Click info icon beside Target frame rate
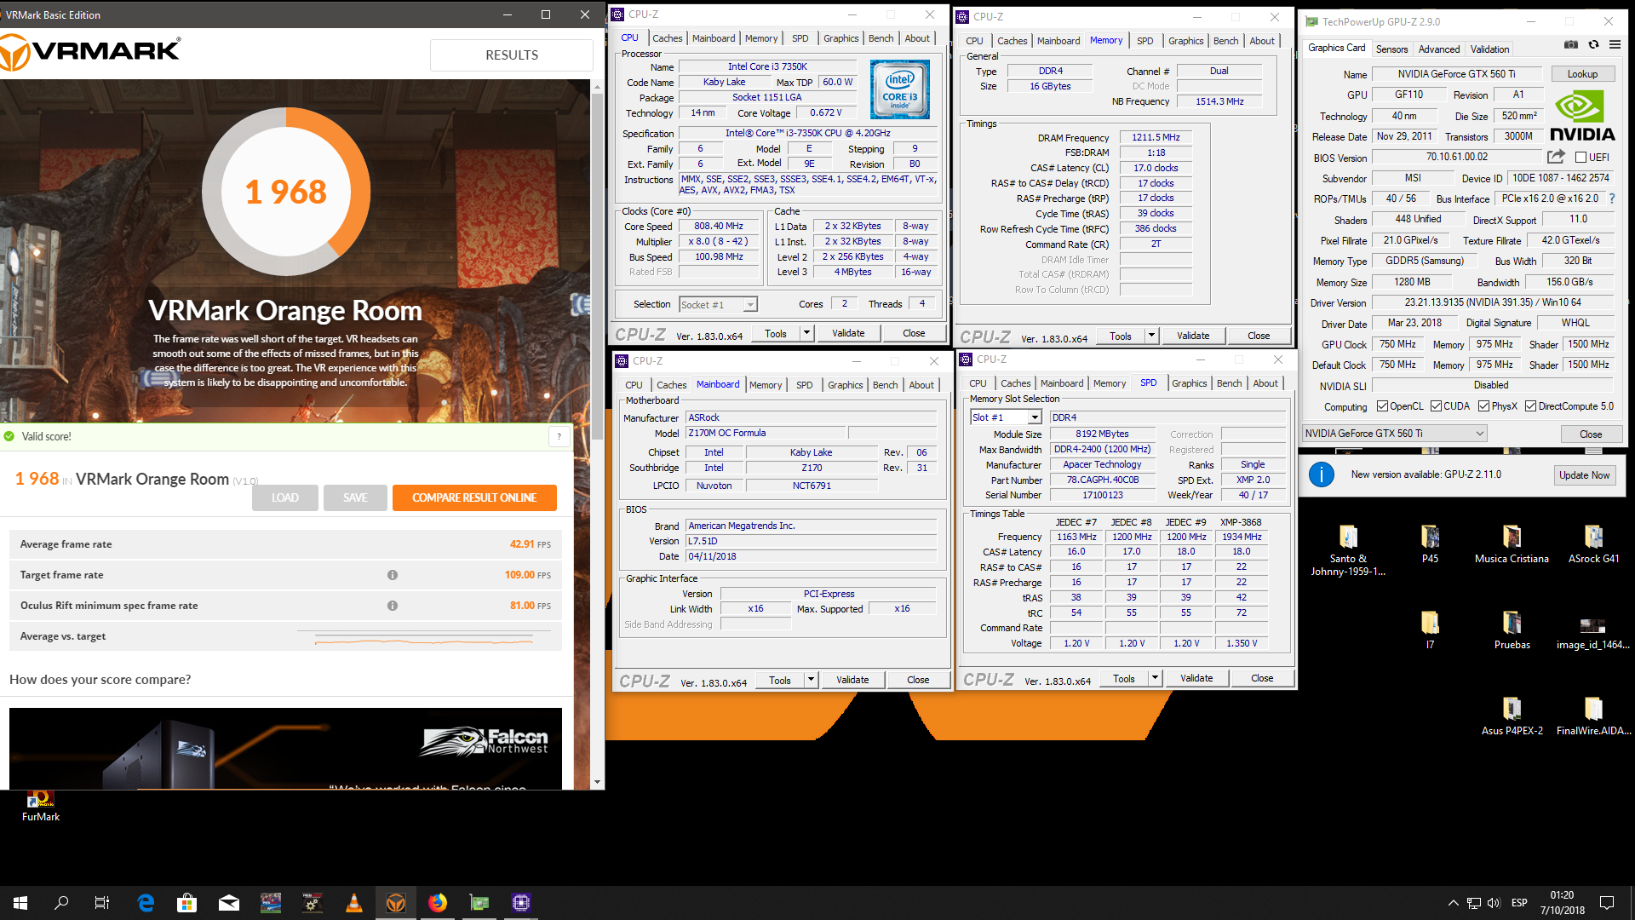Image resolution: width=1635 pixels, height=920 pixels. coord(393,575)
